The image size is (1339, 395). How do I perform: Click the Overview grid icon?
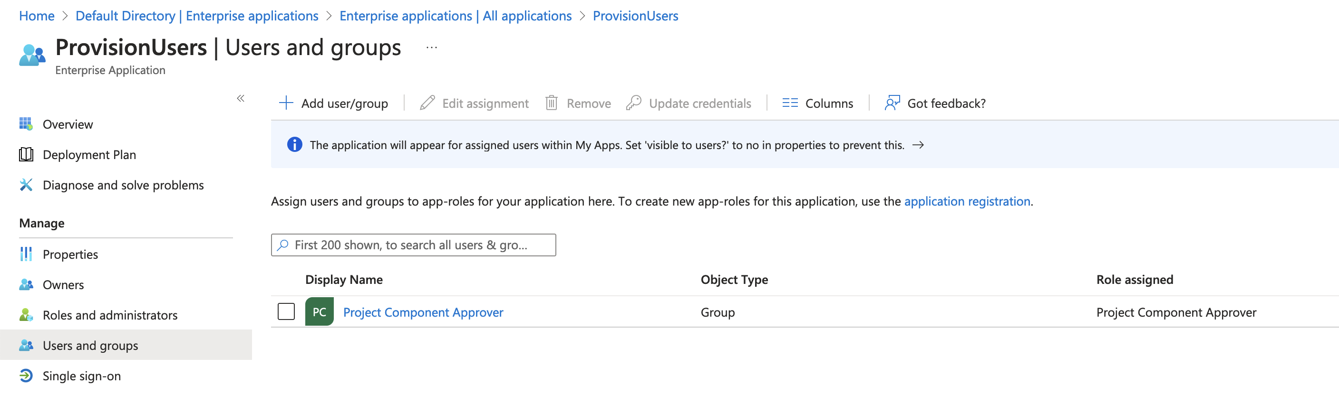[x=26, y=124]
